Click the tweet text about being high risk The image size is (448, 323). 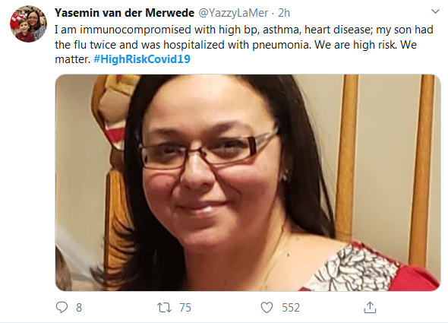(244, 44)
